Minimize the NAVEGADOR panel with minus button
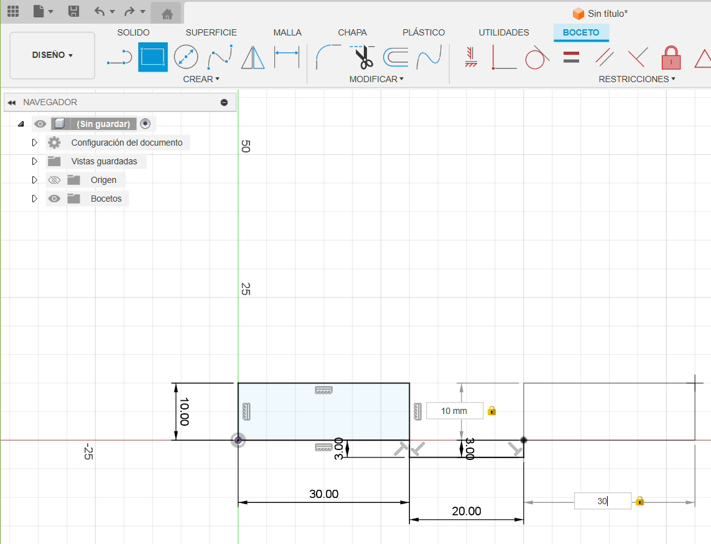711x544 pixels. click(224, 103)
